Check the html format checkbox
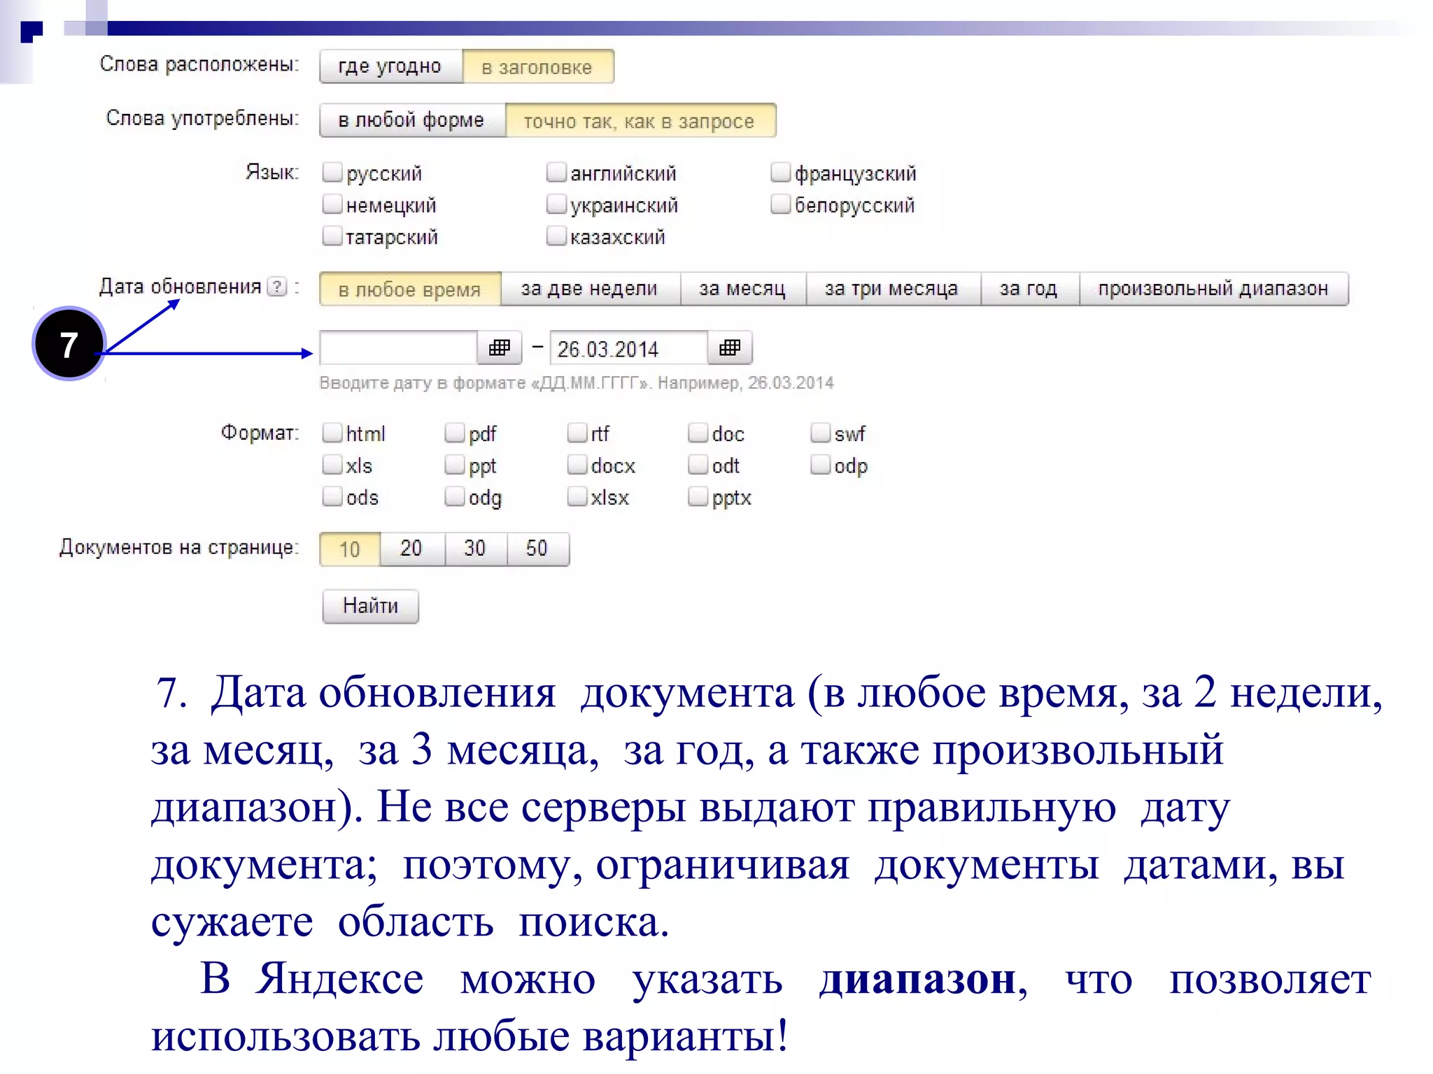This screenshot has width=1433, height=1074. pos(332,433)
